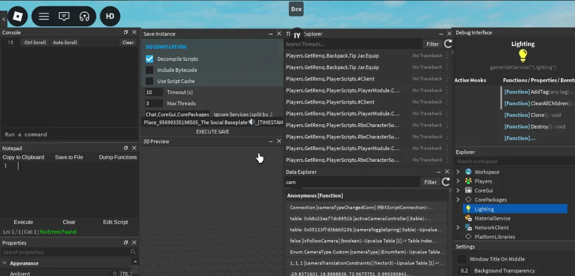Viewport: 575px width, 276px height.
Task: Select the cameraTypeChangedConn connection row
Action: (367, 207)
